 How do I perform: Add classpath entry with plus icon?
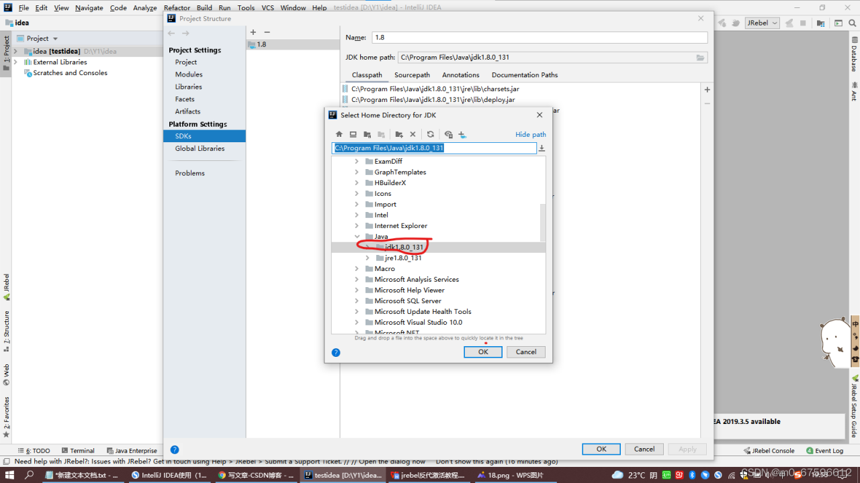(x=707, y=90)
